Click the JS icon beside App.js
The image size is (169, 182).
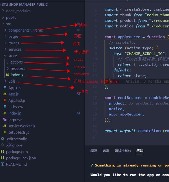pos(5,94)
